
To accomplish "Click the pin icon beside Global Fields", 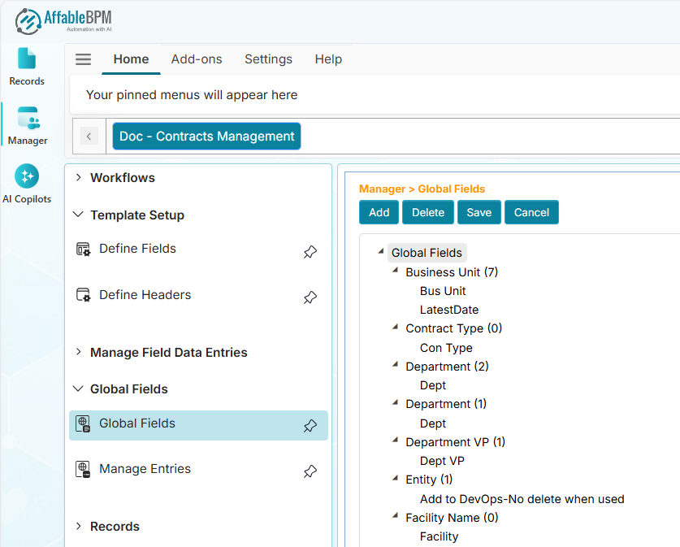I will 310,426.
